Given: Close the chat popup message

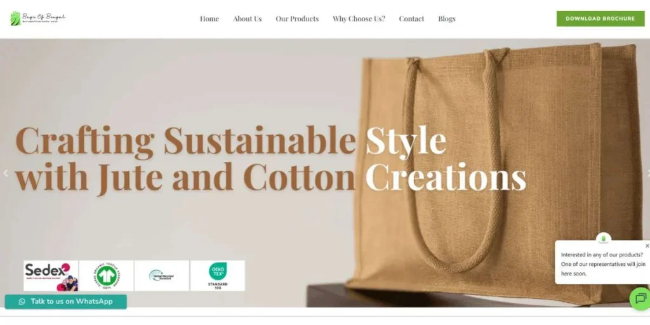Looking at the screenshot, I should (647, 246).
